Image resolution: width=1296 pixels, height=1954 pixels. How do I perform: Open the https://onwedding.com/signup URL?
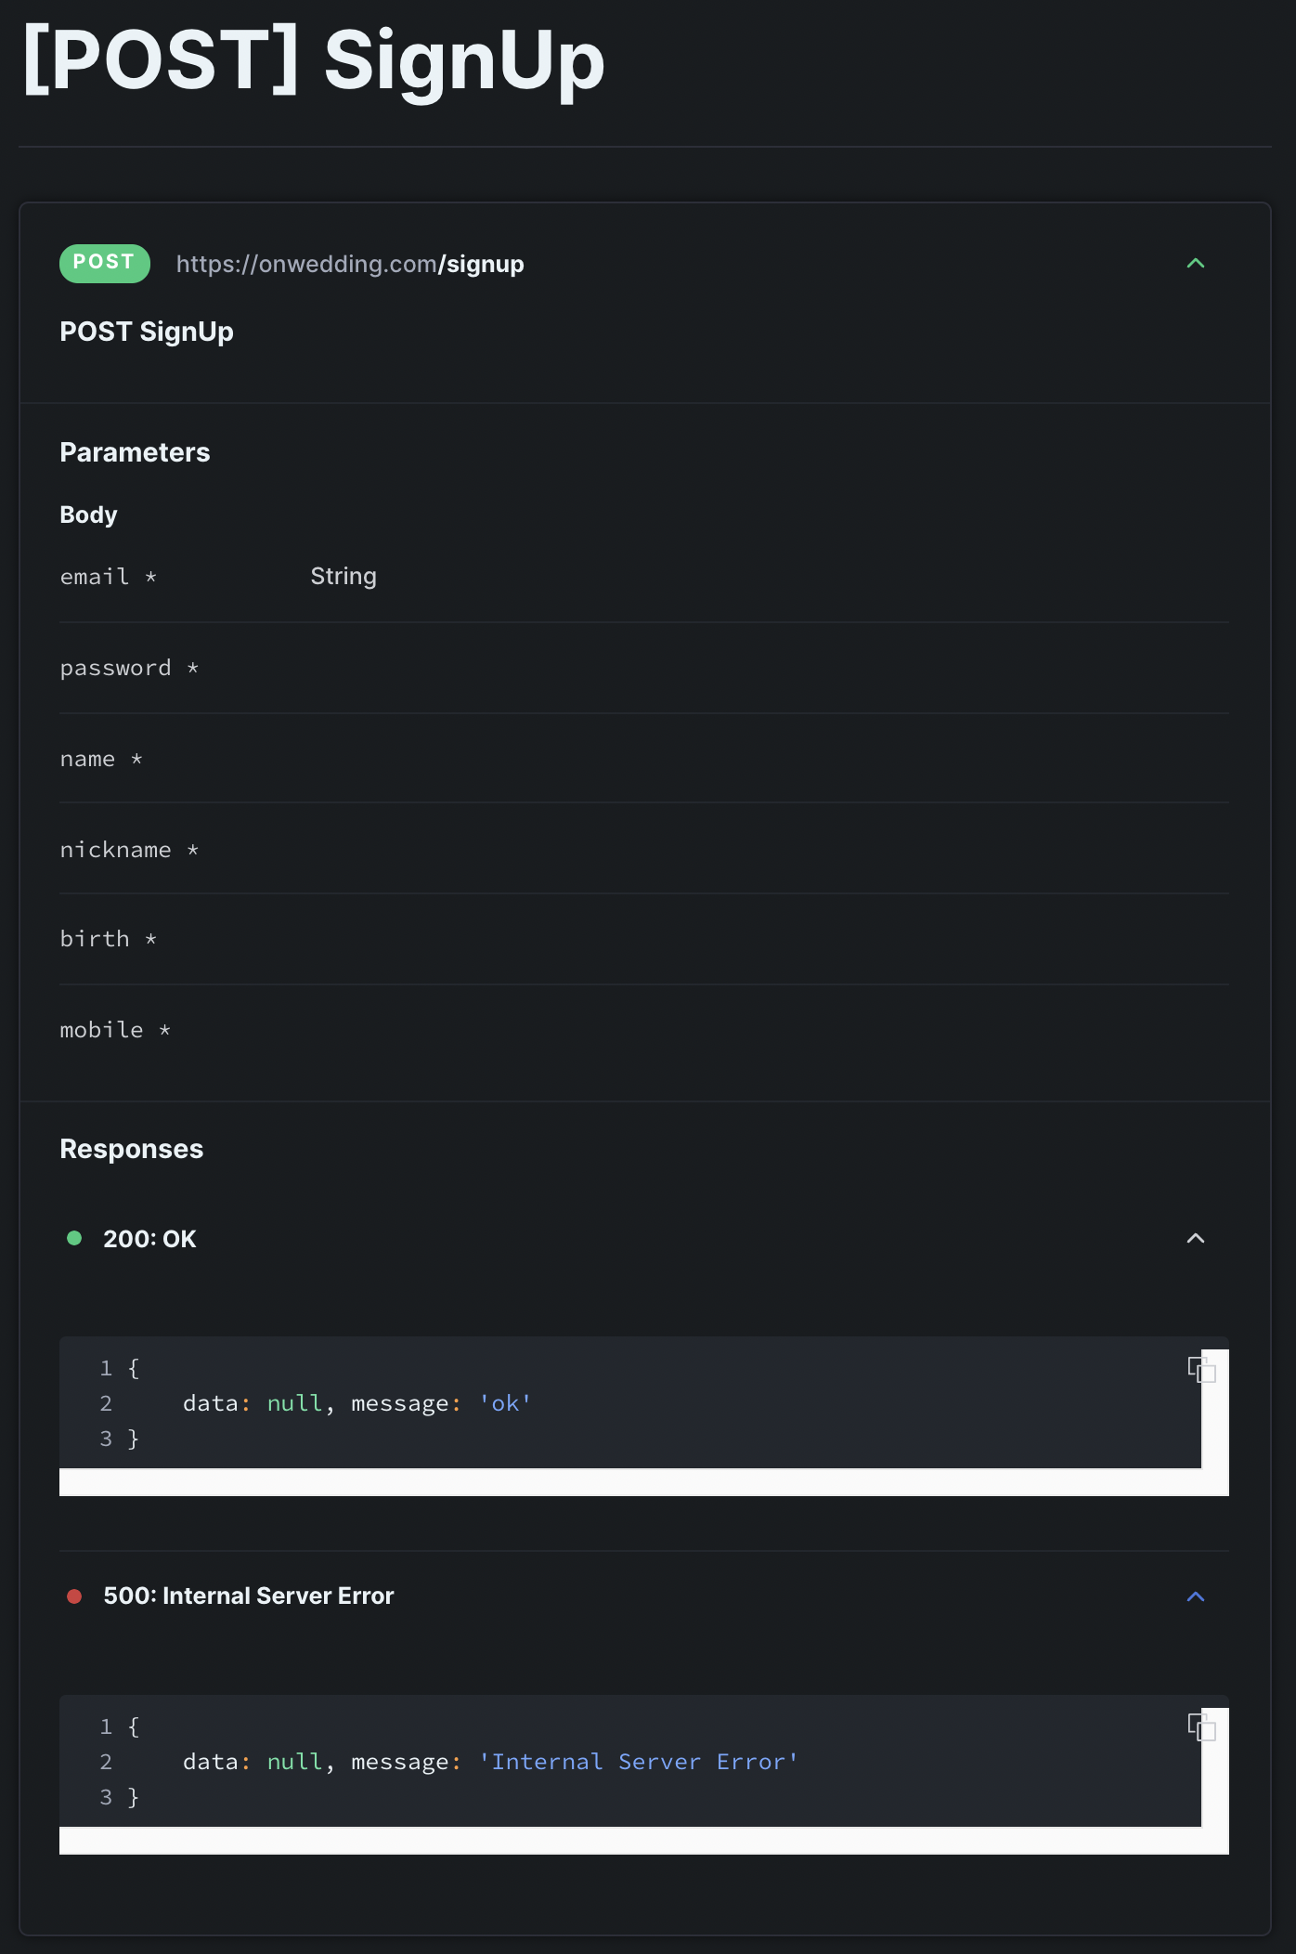pyautogui.click(x=350, y=264)
